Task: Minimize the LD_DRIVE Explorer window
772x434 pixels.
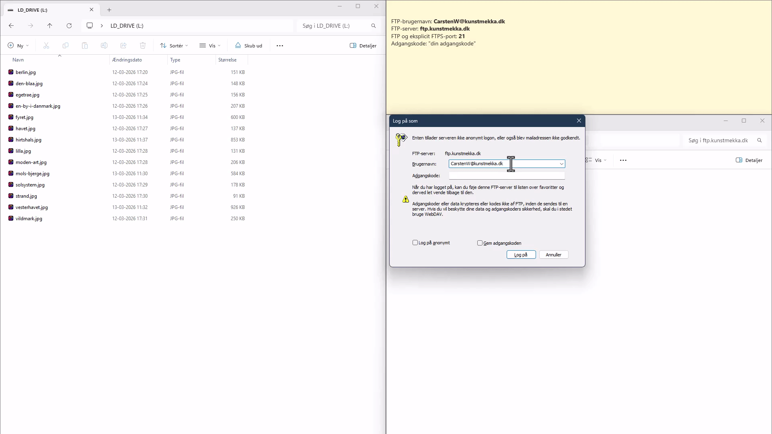Action: click(x=340, y=6)
